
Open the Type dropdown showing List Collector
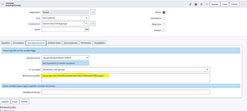coord(65,18)
